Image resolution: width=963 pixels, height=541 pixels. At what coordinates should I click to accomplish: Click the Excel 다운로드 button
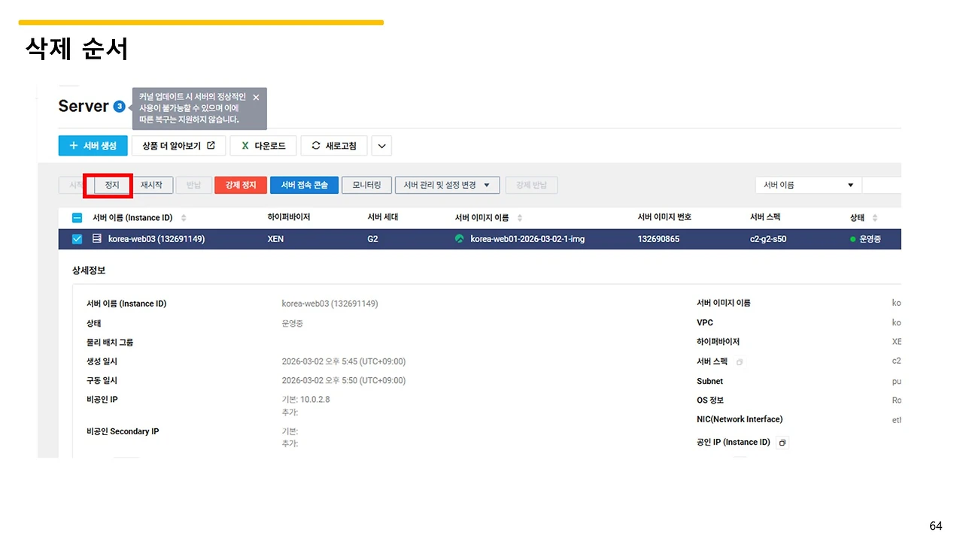[263, 146]
